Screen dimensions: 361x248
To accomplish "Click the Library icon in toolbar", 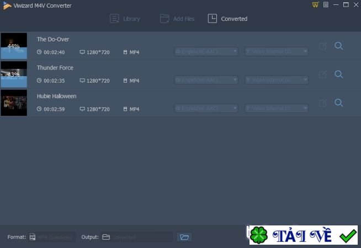I will tap(114, 19).
